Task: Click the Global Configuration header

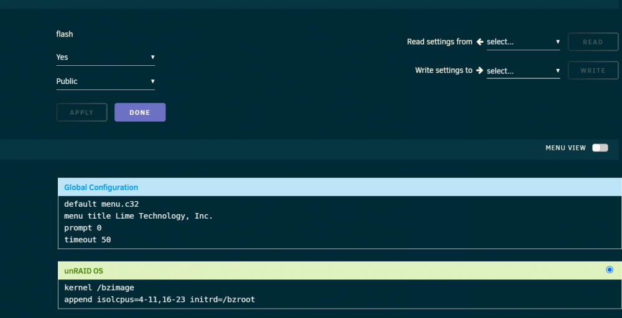Action: point(340,188)
